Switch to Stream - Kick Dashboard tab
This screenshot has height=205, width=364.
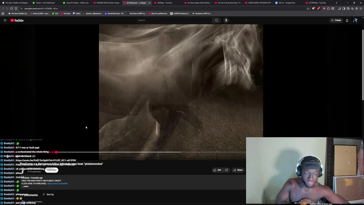click(45, 3)
